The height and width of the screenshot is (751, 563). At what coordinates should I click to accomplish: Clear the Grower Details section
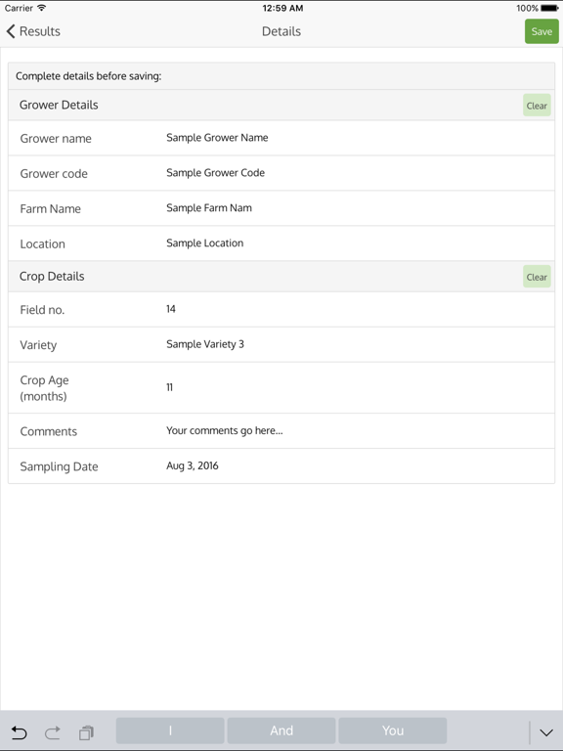click(x=537, y=106)
